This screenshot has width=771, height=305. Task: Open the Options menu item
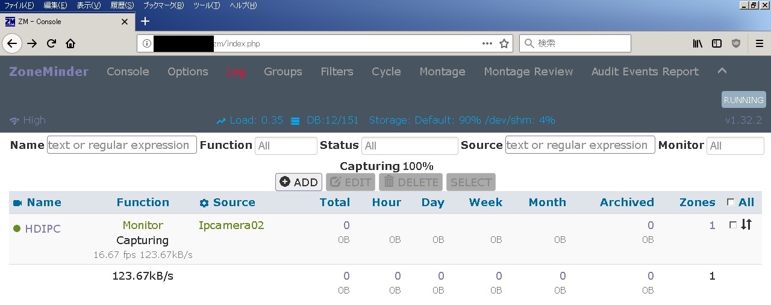coord(188,72)
